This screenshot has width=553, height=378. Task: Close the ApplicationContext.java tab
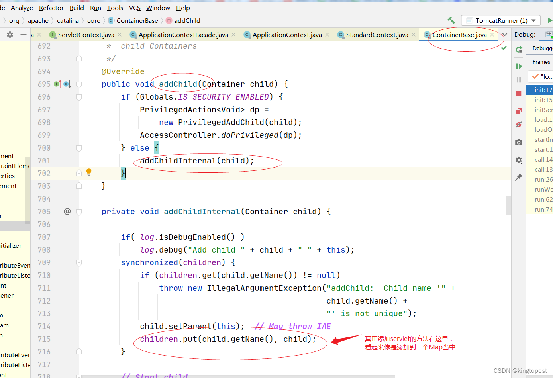point(327,35)
